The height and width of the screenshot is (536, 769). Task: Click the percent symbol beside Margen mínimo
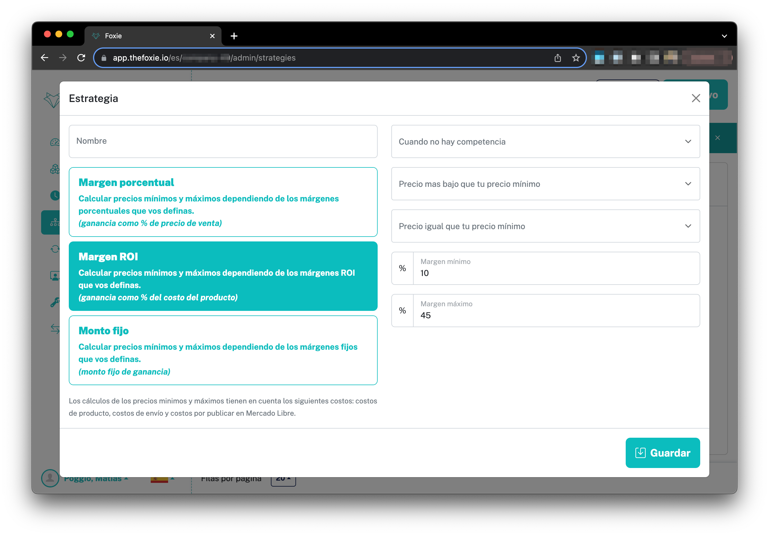point(402,268)
